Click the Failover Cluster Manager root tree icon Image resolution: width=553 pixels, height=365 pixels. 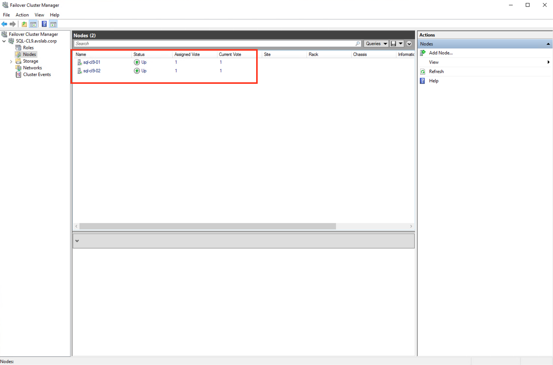coord(4,34)
